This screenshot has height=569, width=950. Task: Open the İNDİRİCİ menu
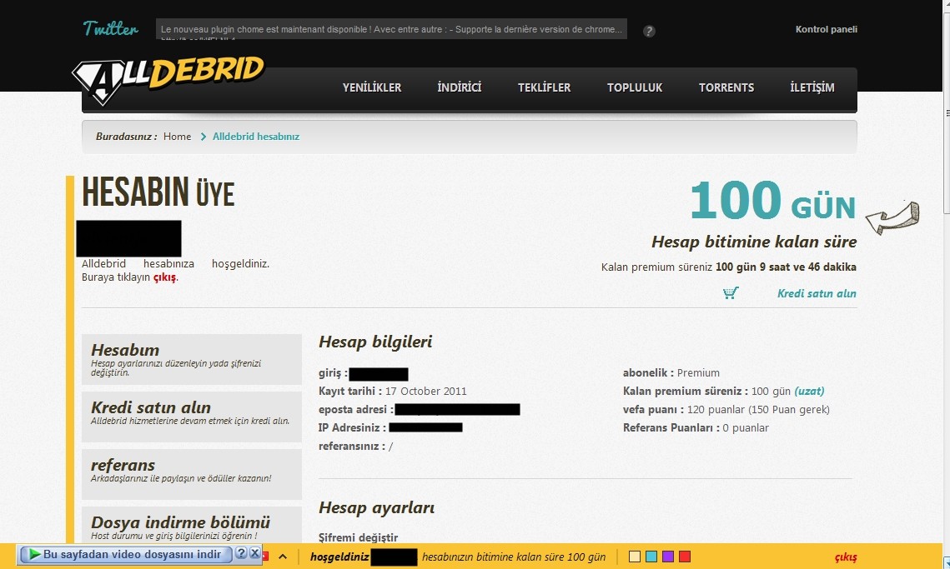coord(460,87)
